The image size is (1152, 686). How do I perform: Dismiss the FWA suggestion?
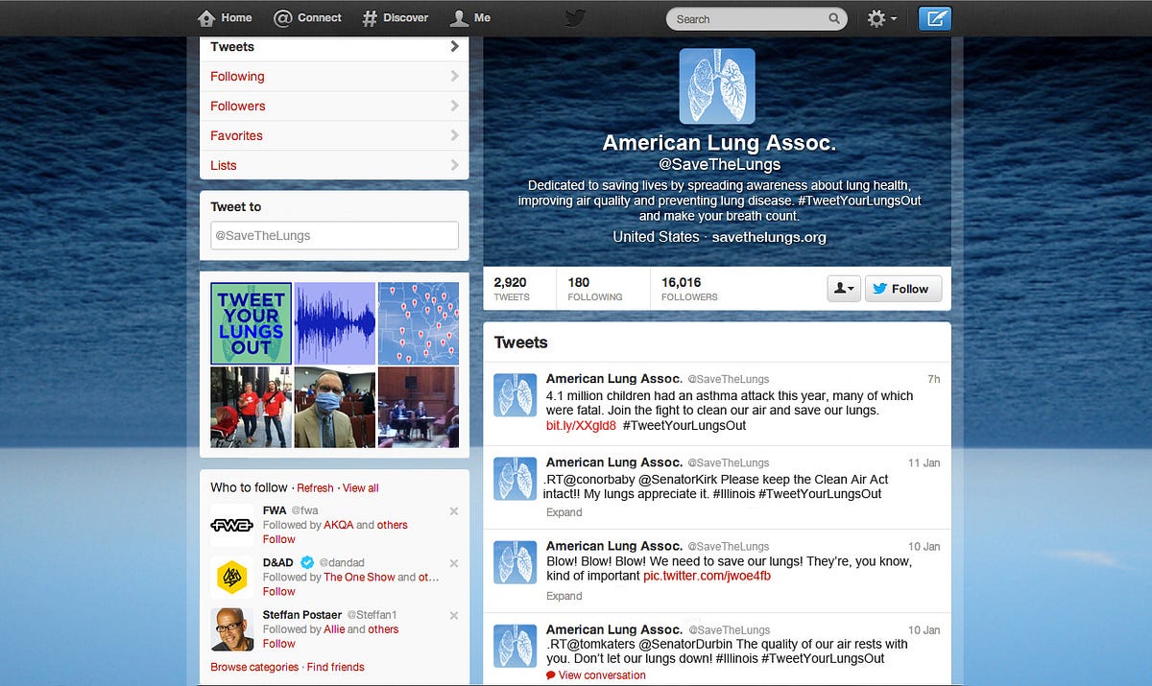coord(454,511)
